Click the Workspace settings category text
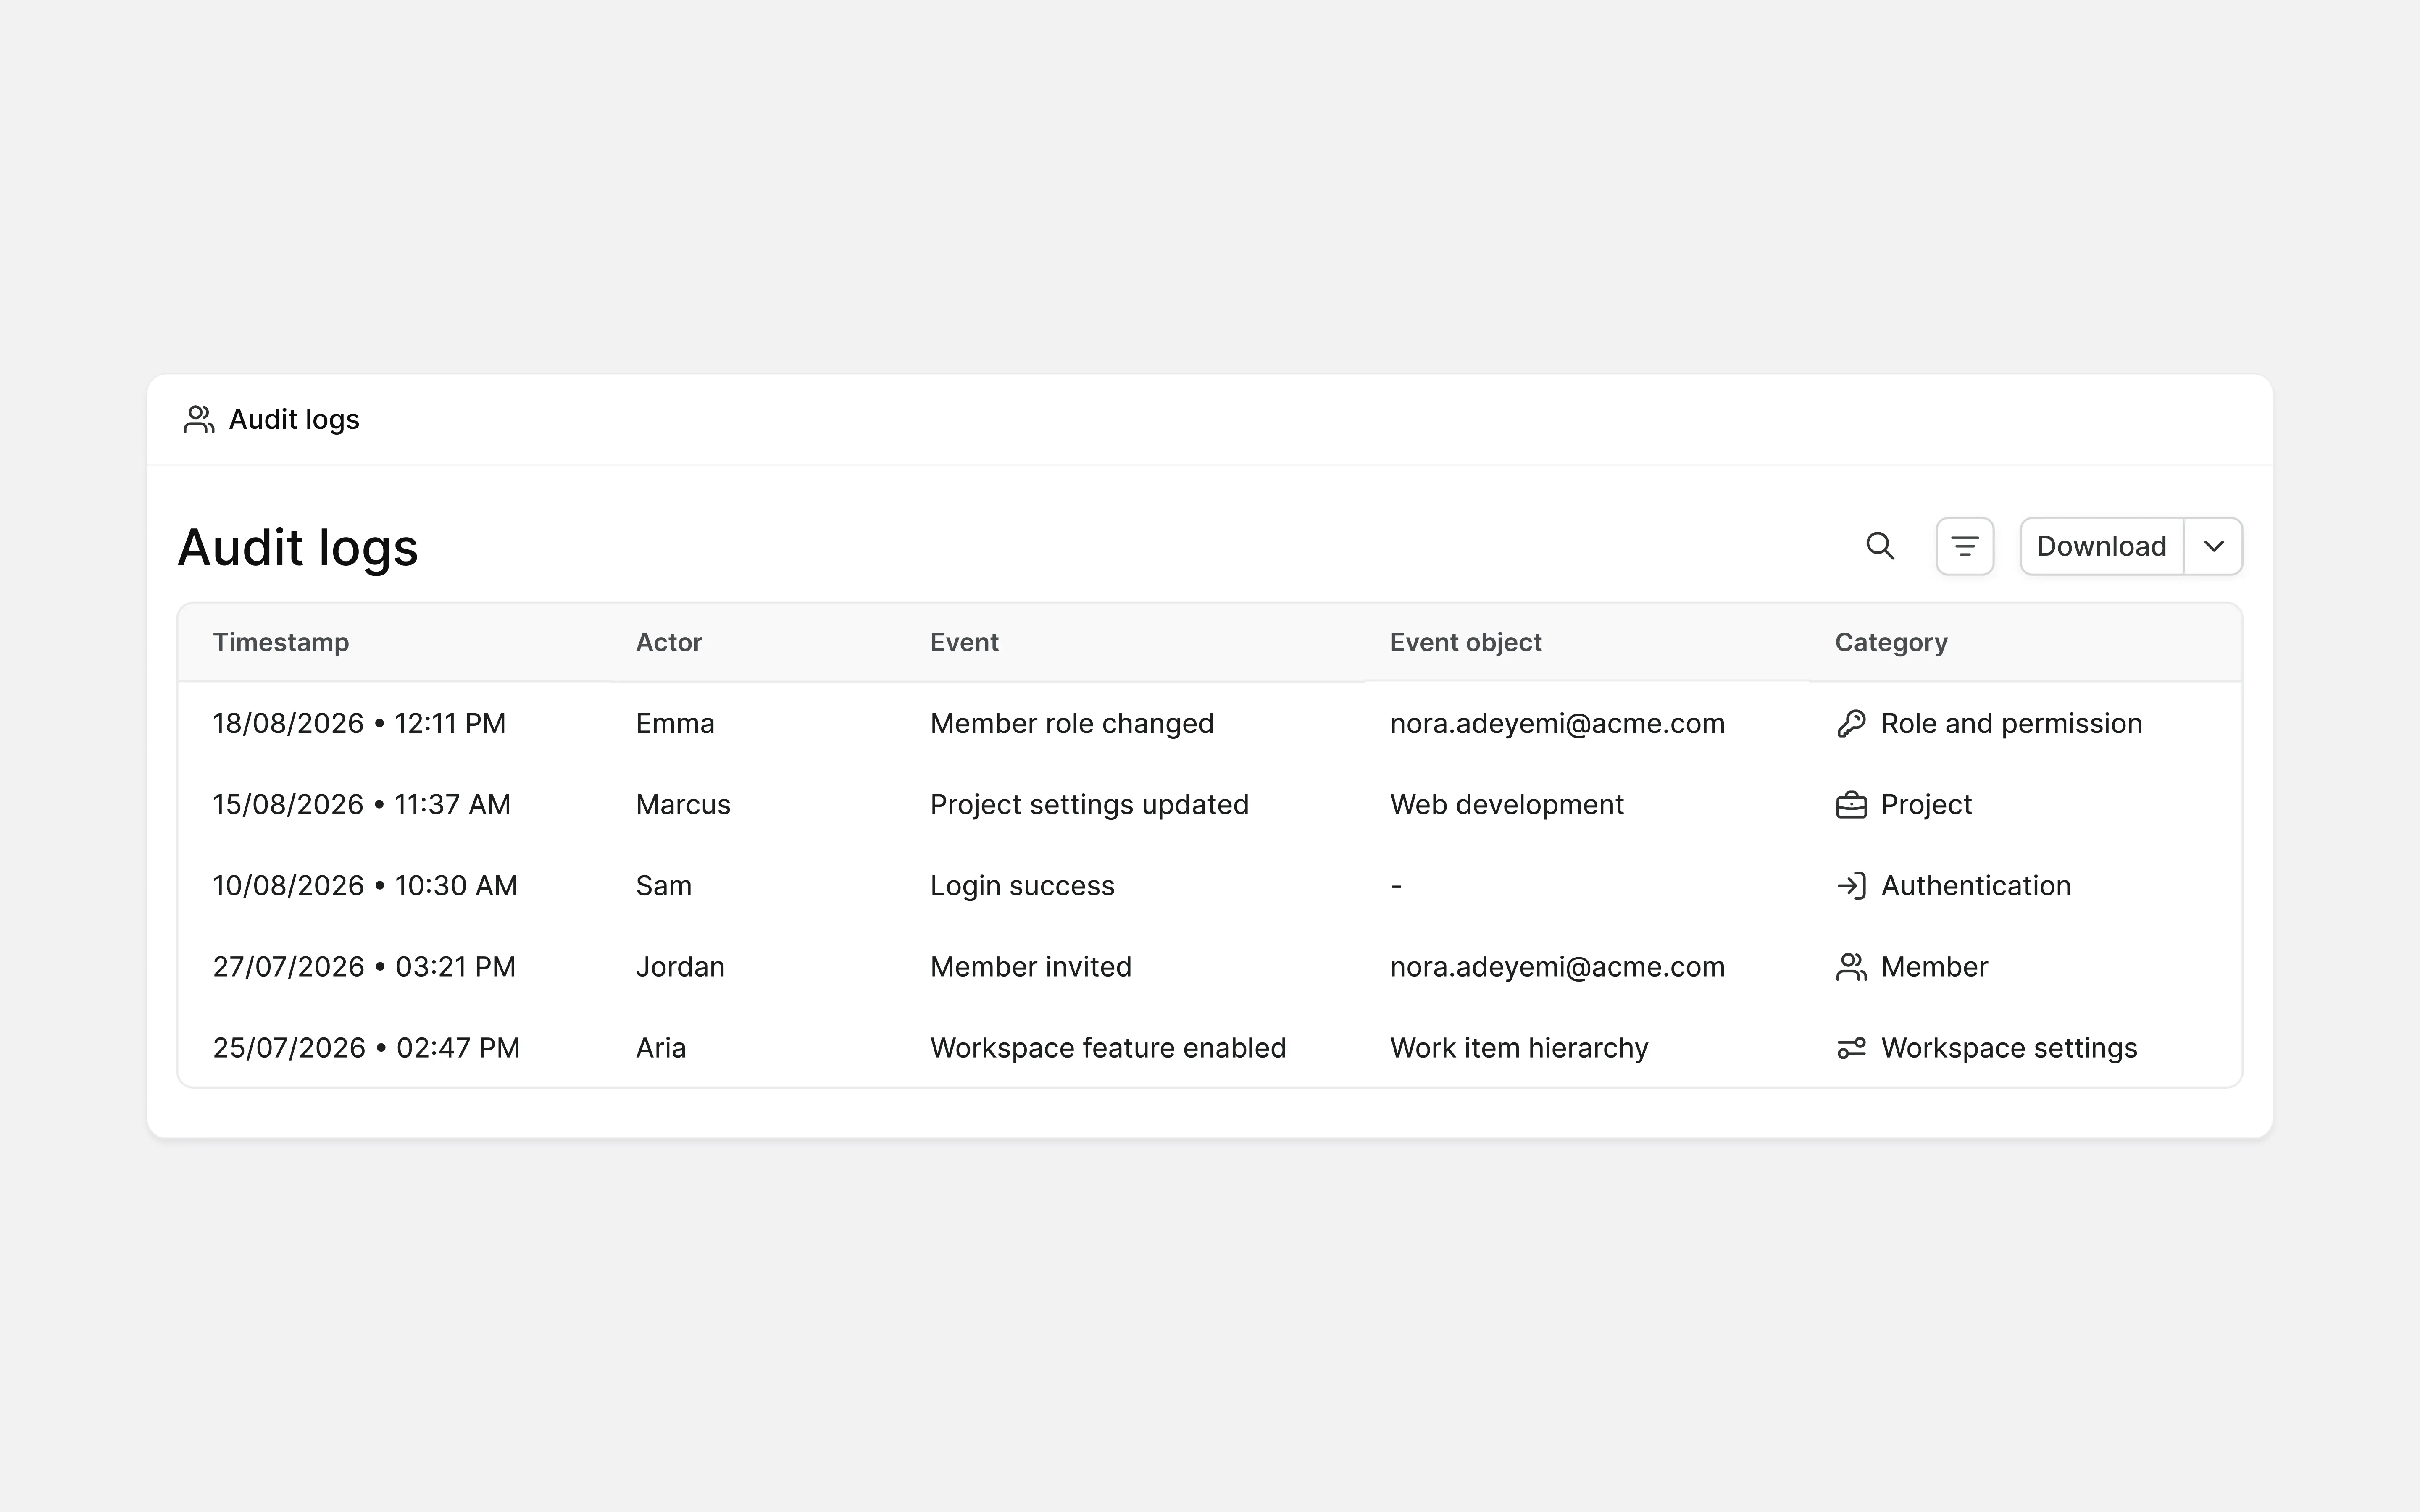 tap(2009, 1047)
